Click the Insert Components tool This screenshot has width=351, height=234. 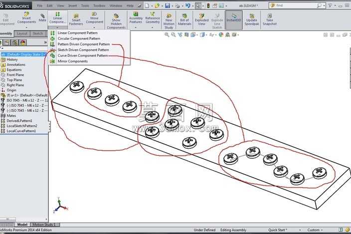coord(26,18)
